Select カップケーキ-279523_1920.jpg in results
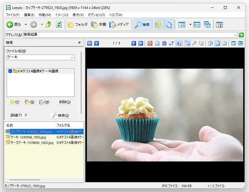Screen dimensions: 249x192 coord(44,132)
